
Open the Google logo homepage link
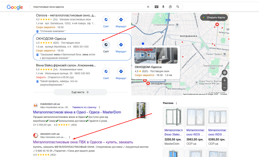[x=15, y=7]
